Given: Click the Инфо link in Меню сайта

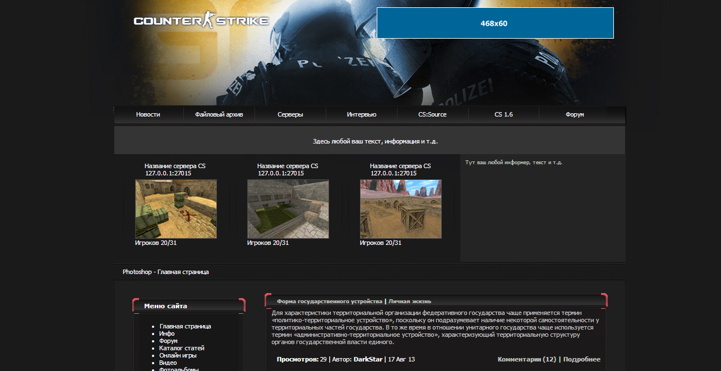Looking at the screenshot, I should 167,333.
